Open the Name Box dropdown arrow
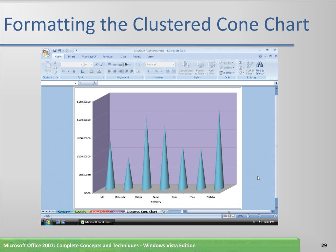The height and width of the screenshot is (252, 336). (x=76, y=83)
